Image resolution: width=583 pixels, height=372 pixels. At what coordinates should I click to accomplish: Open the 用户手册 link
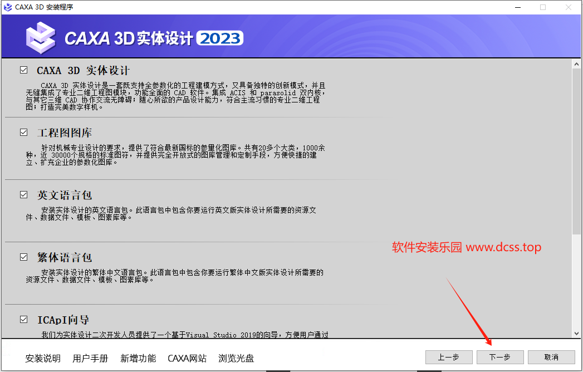tap(90, 358)
